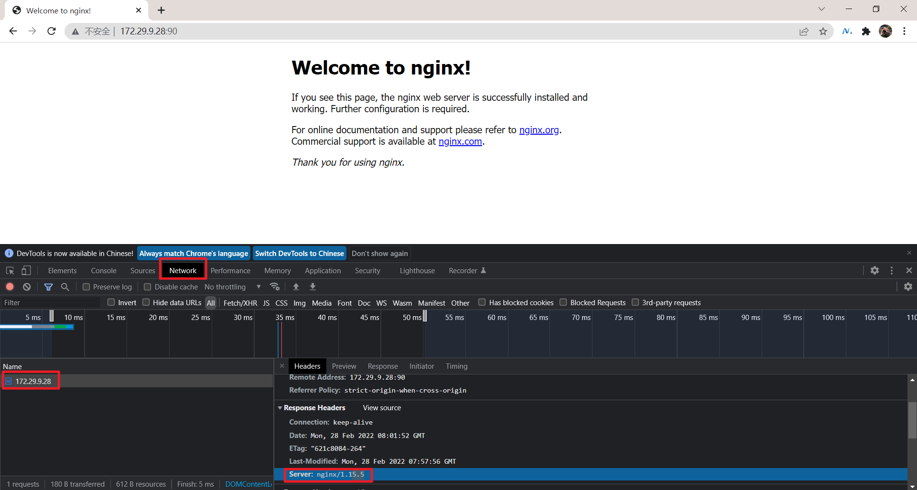Activate the inspect element picker
The height and width of the screenshot is (490, 917).
coord(10,271)
